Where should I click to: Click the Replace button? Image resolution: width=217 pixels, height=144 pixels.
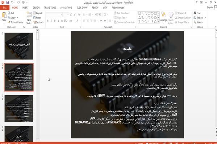point(199,18)
